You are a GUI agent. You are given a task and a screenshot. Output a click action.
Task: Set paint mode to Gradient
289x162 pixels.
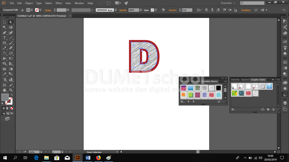pos(8,108)
